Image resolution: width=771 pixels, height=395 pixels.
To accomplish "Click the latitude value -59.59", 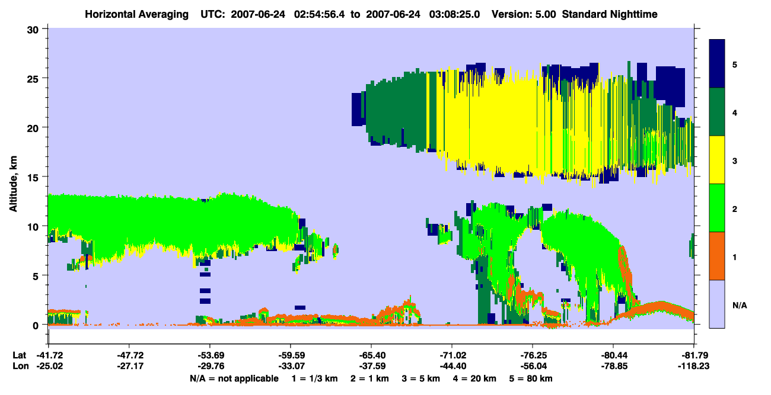I will [x=290, y=355].
